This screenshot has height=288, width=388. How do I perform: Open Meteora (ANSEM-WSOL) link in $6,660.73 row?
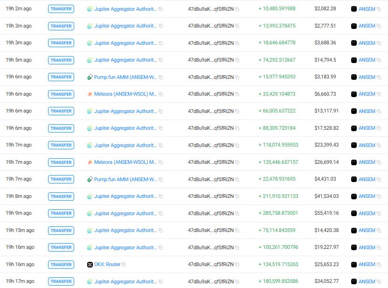pos(125,94)
